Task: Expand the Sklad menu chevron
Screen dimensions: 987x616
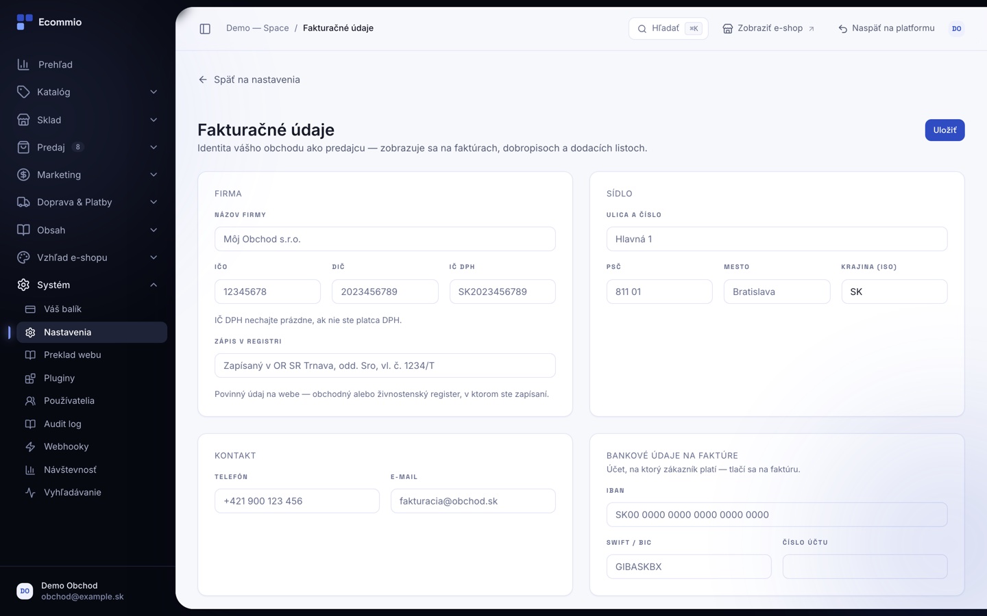Action: tap(154, 120)
